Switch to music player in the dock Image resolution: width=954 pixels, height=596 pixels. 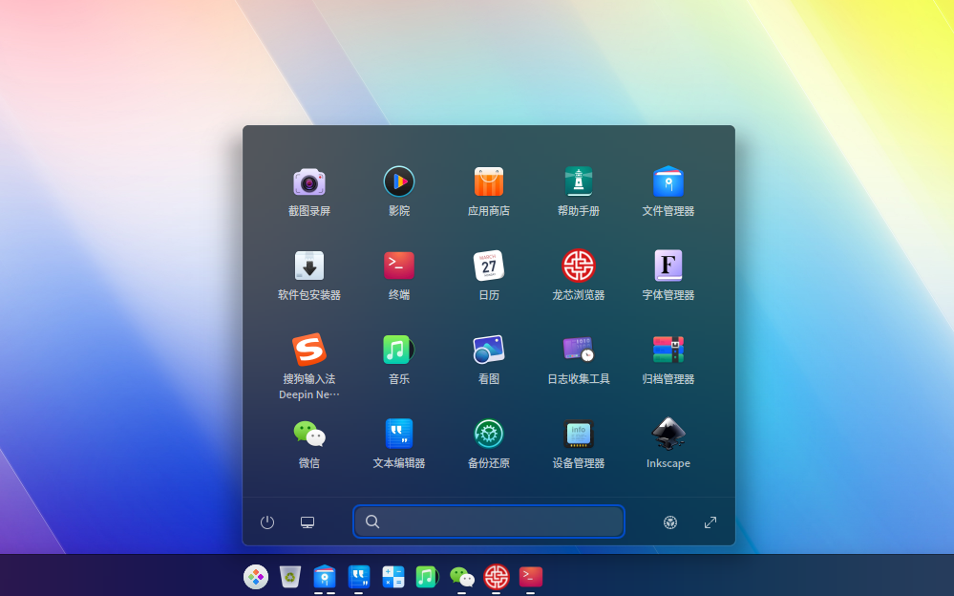pos(427,577)
